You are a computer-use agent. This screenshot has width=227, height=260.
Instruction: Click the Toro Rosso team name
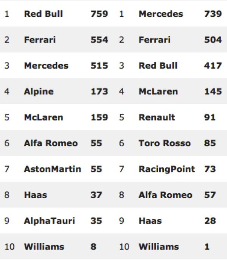tap(165, 143)
